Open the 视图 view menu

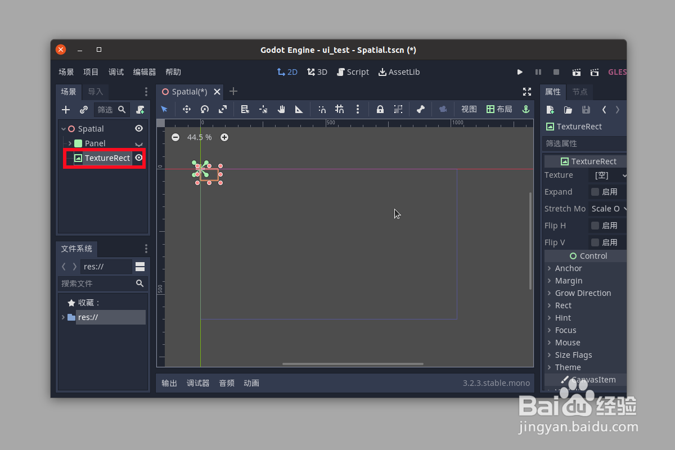pyautogui.click(x=469, y=109)
